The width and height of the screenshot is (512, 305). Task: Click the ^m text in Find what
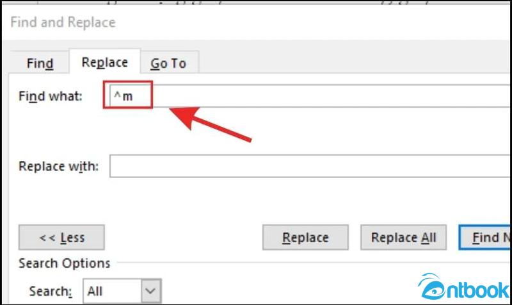tap(123, 95)
